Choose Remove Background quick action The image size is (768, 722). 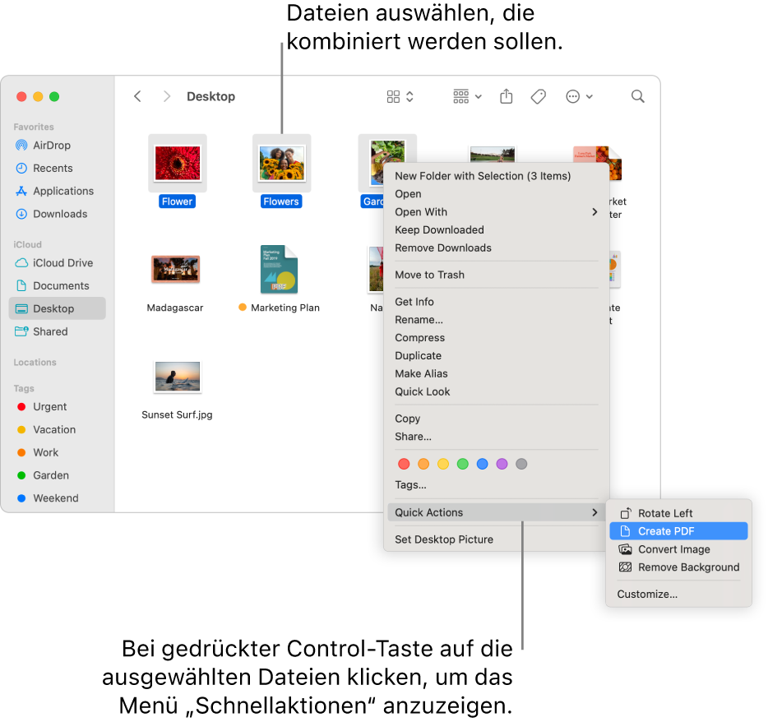[x=679, y=567]
